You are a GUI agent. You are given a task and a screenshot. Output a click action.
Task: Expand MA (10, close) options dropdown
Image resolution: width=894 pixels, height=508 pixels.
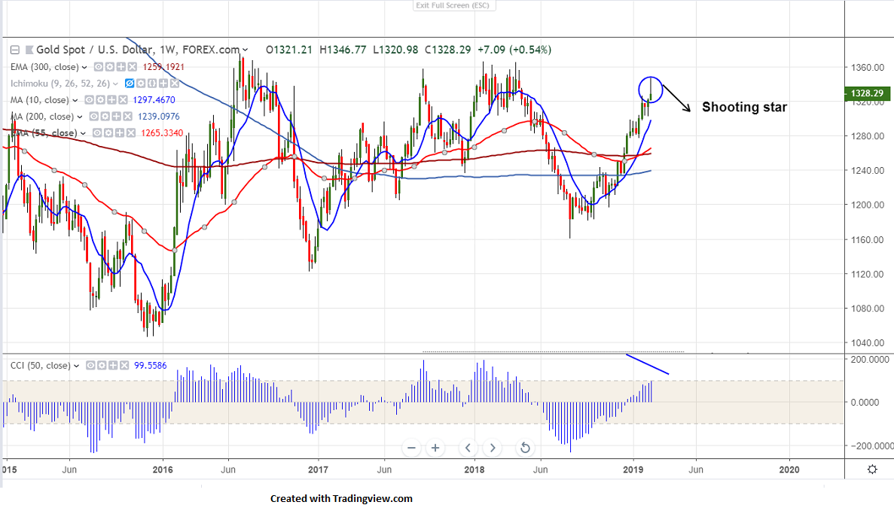[75, 100]
